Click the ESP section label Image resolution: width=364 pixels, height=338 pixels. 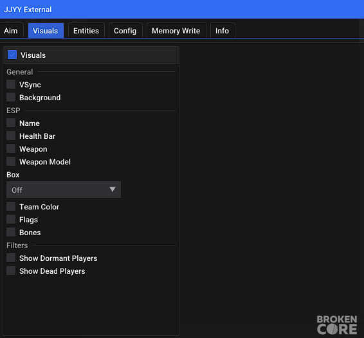[x=14, y=111]
